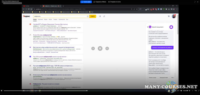Image resolution: width=200 pixels, height=95 pixels.
Task: Click the yellow Найти button
Action: point(92,16)
